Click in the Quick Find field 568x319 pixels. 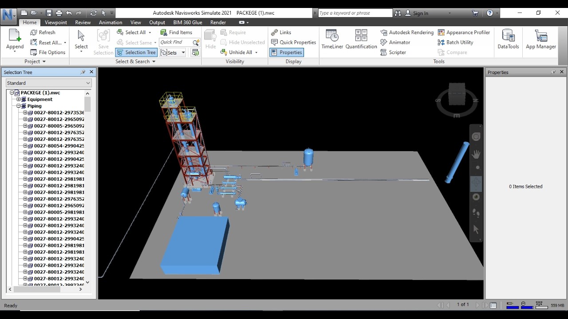175,43
